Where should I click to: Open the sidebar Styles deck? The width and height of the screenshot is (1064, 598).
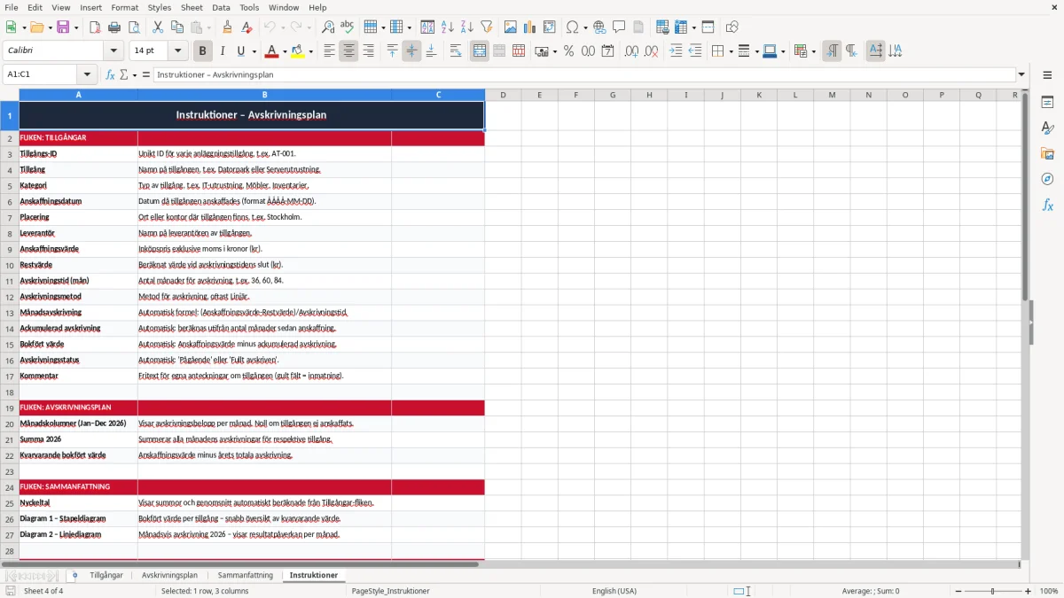coord(1047,128)
